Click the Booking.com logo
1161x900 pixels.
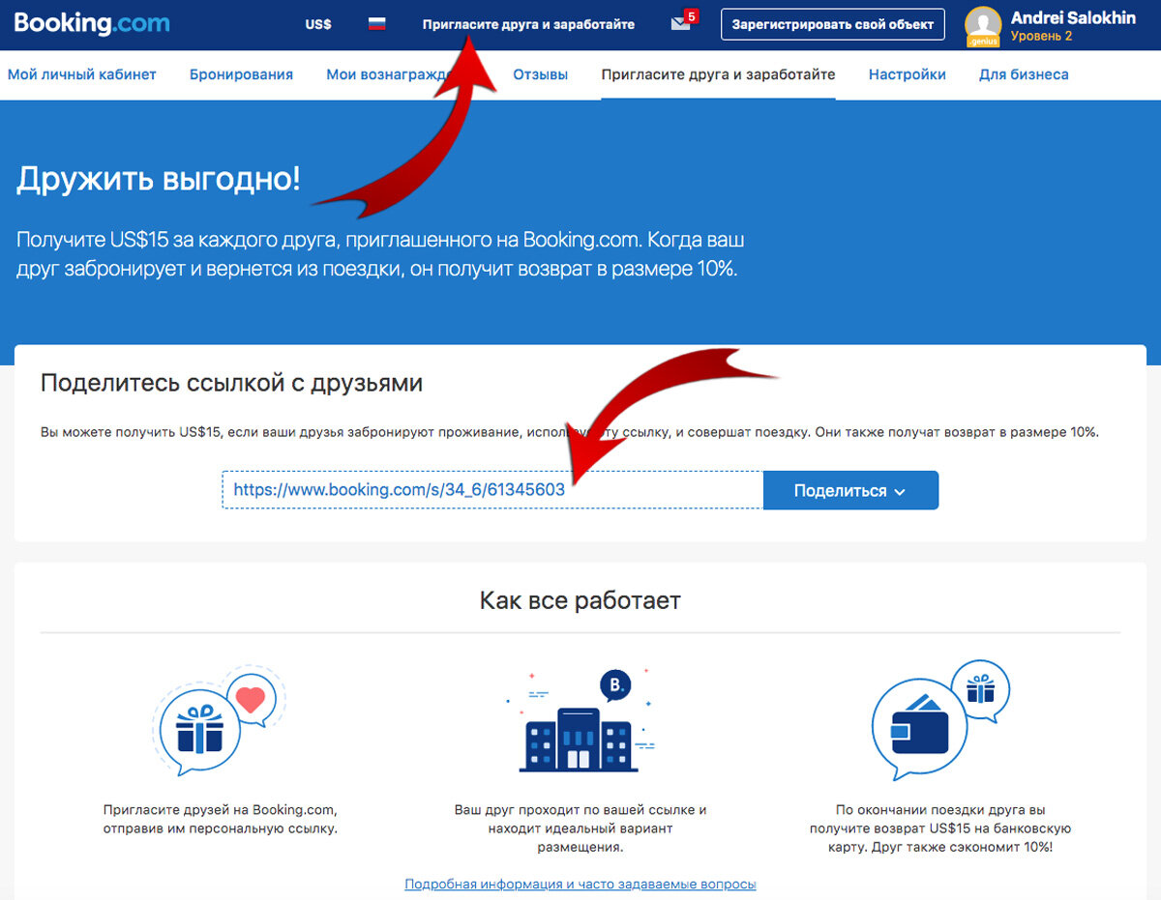tap(92, 22)
